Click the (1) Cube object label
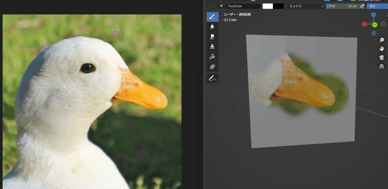 230,20
